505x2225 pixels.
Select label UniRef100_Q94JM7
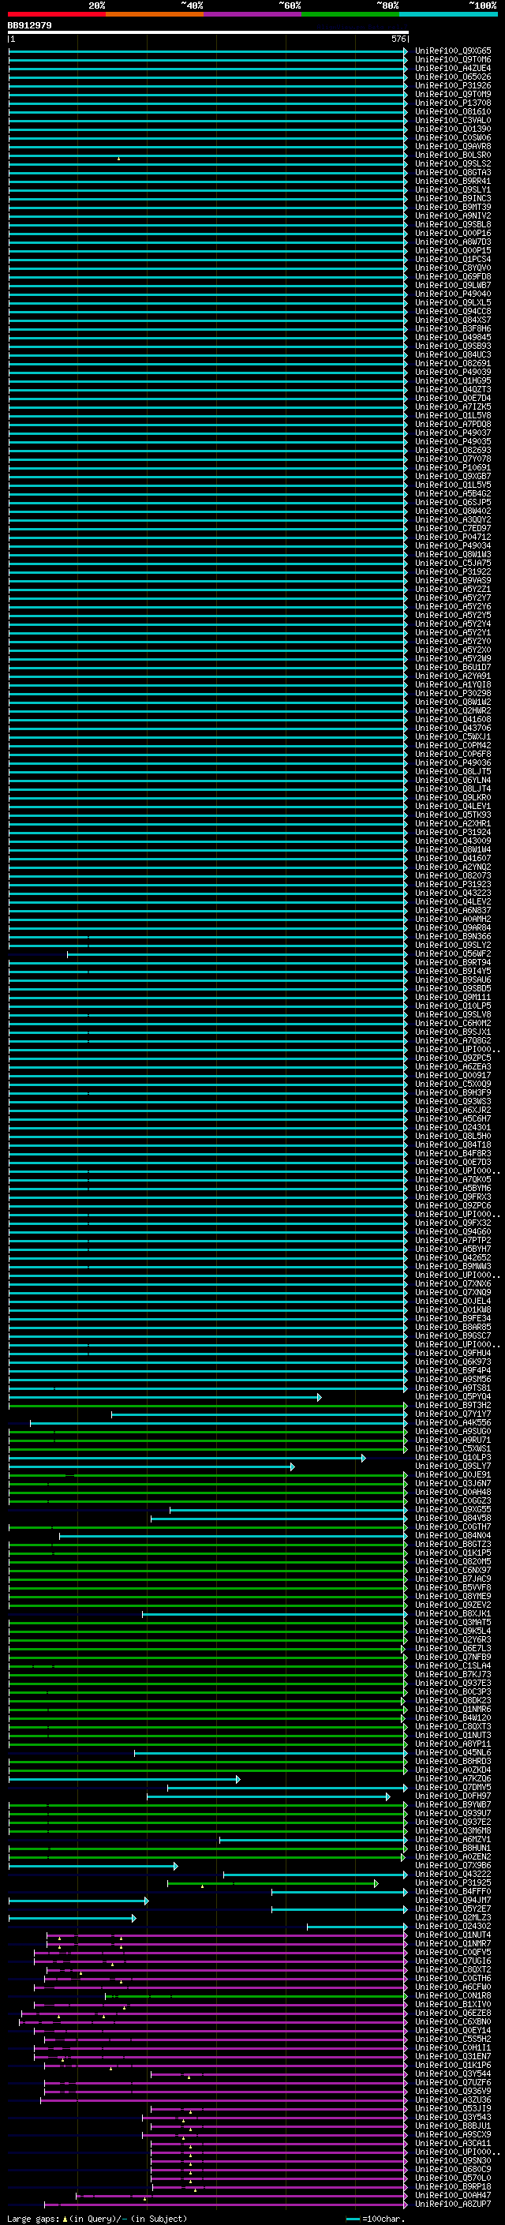click(x=453, y=1901)
